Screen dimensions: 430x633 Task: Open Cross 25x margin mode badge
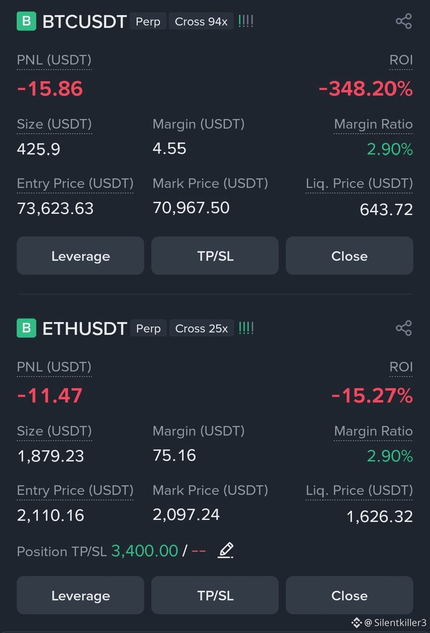201,328
